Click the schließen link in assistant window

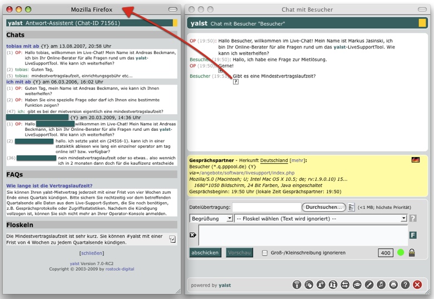click(92, 253)
